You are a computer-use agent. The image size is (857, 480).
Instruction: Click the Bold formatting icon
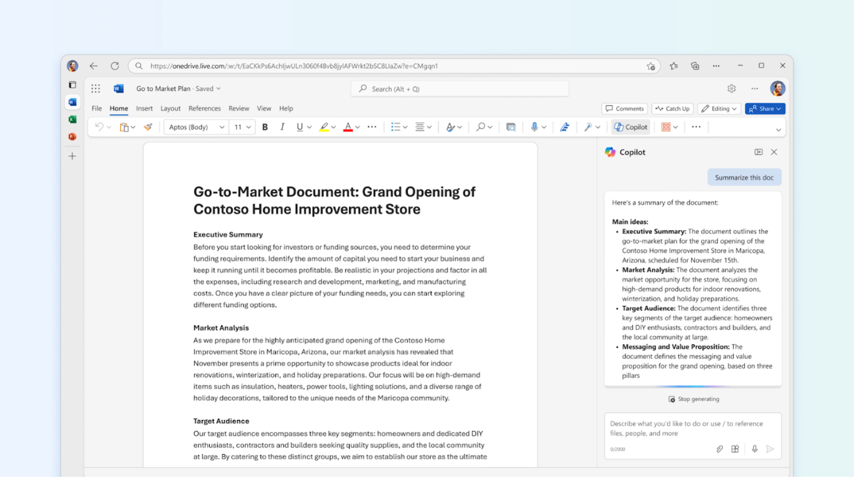(x=266, y=127)
